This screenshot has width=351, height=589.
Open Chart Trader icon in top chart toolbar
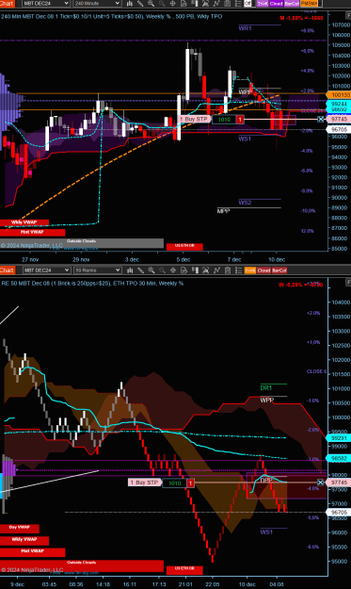click(x=195, y=4)
